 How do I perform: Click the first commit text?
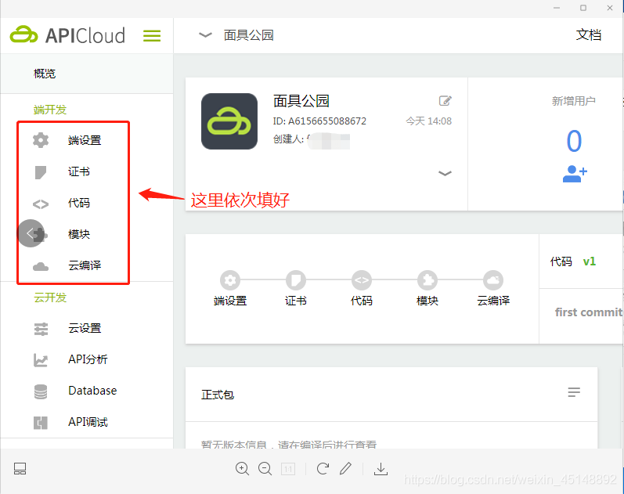tap(589, 312)
